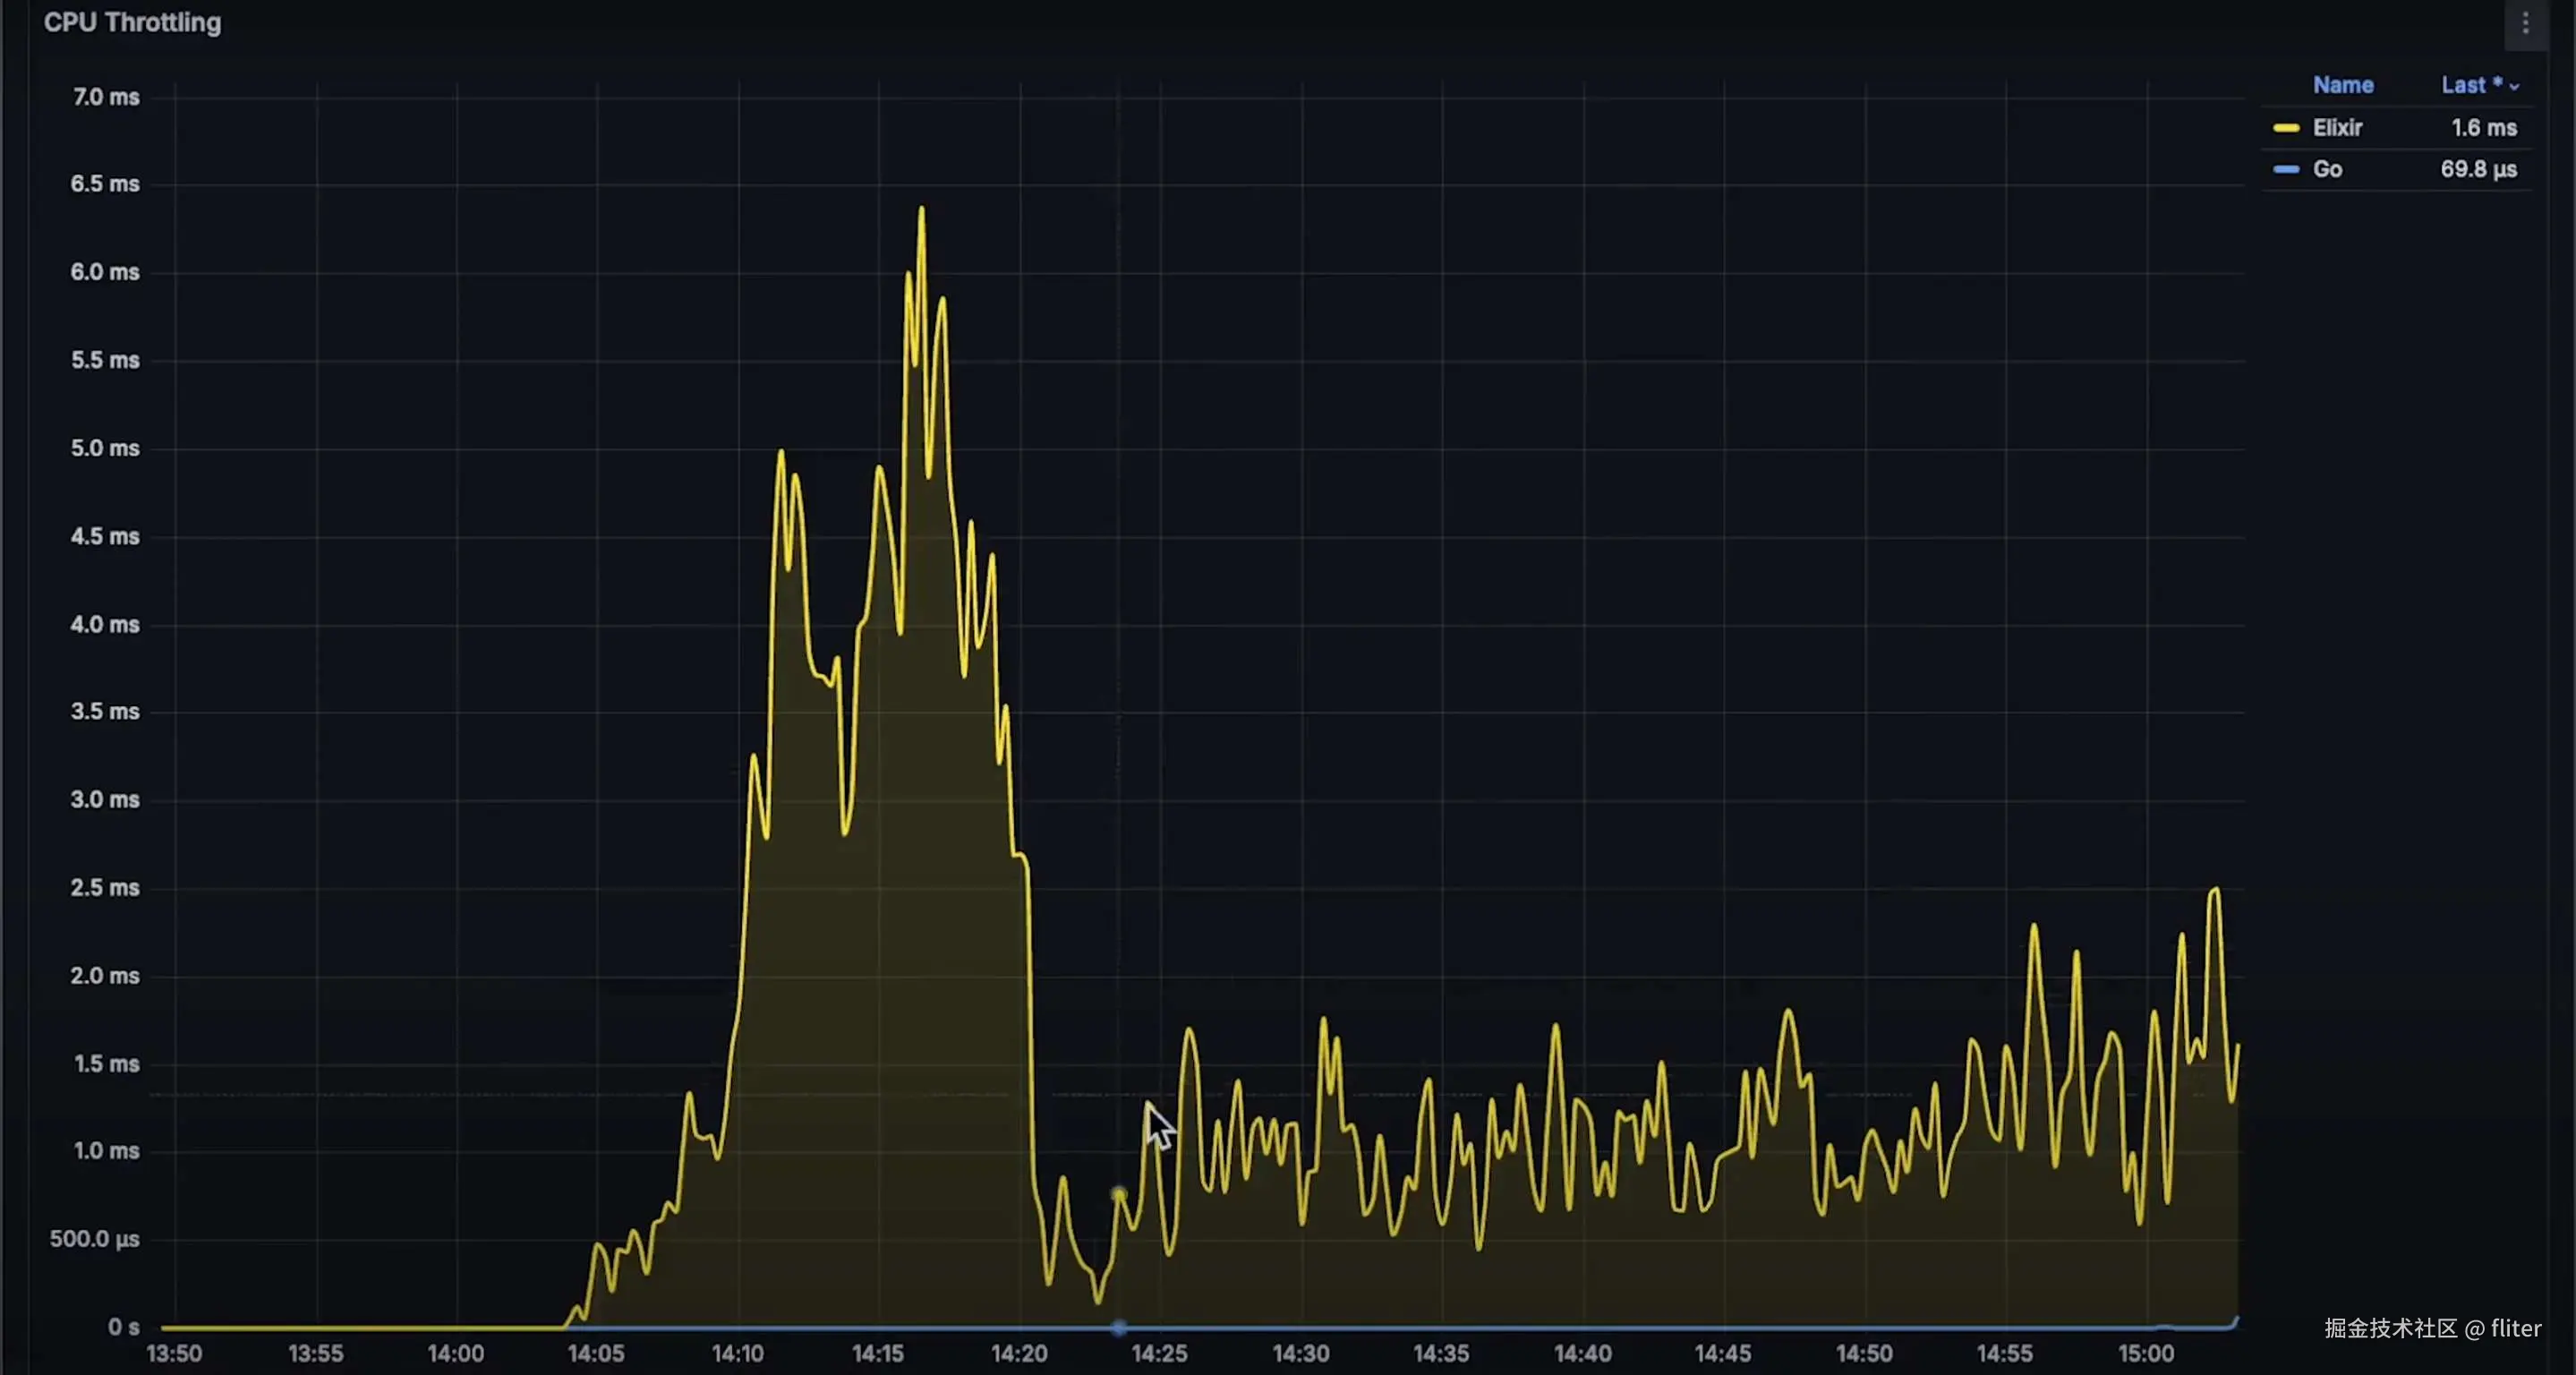Toggle Elixir series visibility in the legend

coord(2337,128)
